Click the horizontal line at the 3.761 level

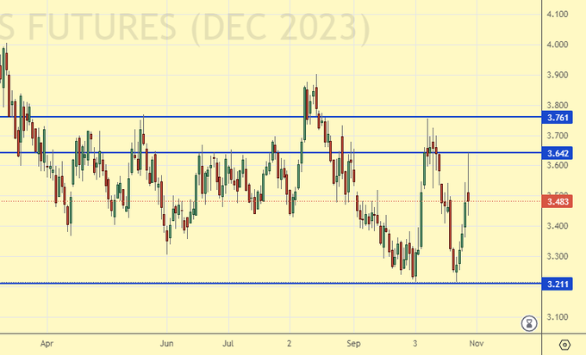pos(259,116)
